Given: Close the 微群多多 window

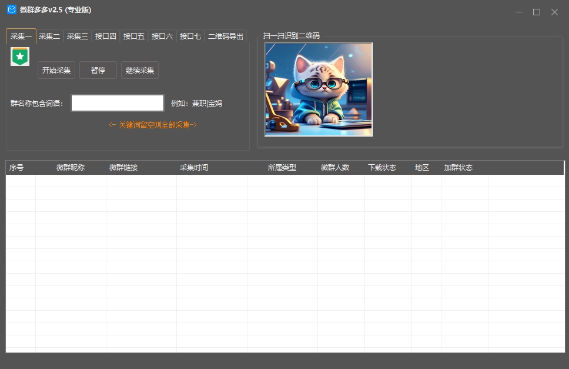Looking at the screenshot, I should (554, 12).
